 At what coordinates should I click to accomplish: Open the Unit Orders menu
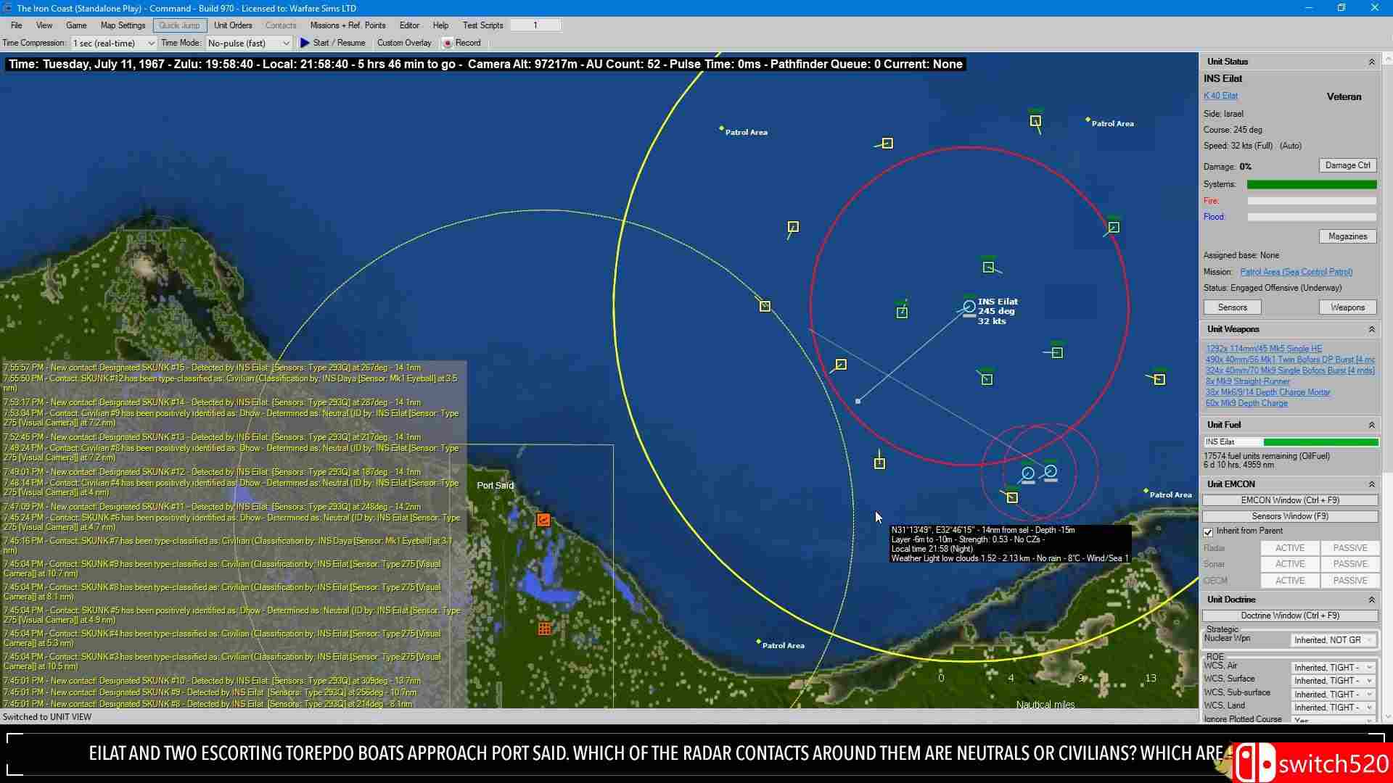click(233, 25)
